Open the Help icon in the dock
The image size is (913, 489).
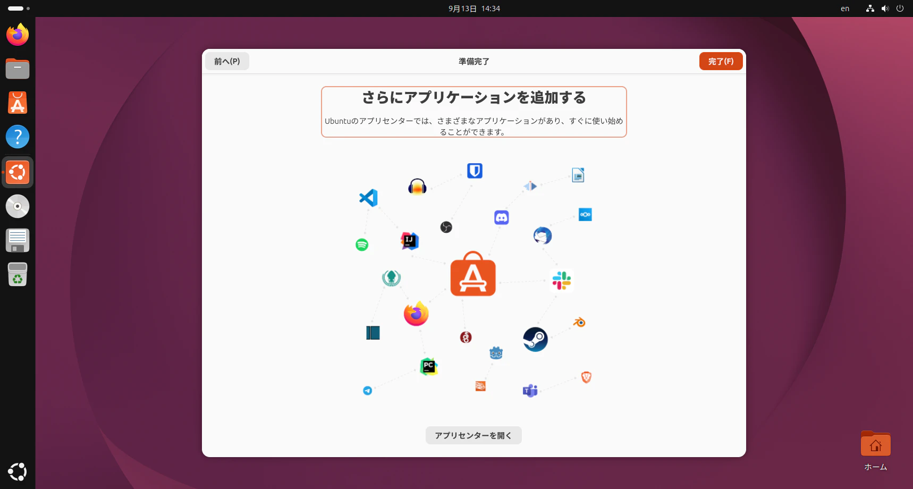pos(18,137)
